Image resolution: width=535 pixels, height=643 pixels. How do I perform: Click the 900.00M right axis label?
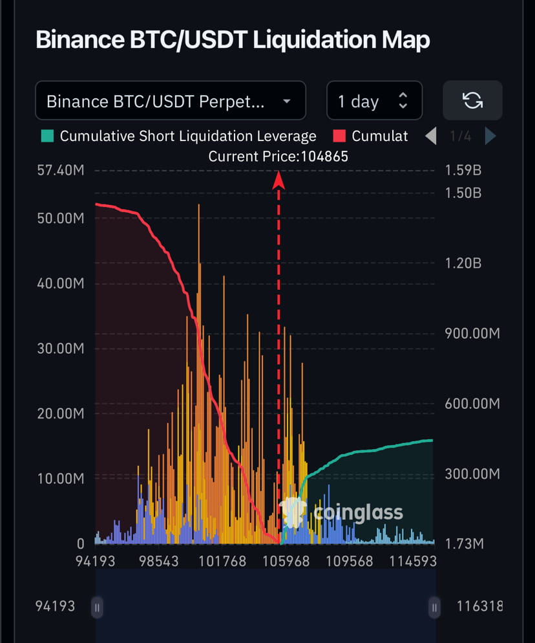tap(472, 333)
